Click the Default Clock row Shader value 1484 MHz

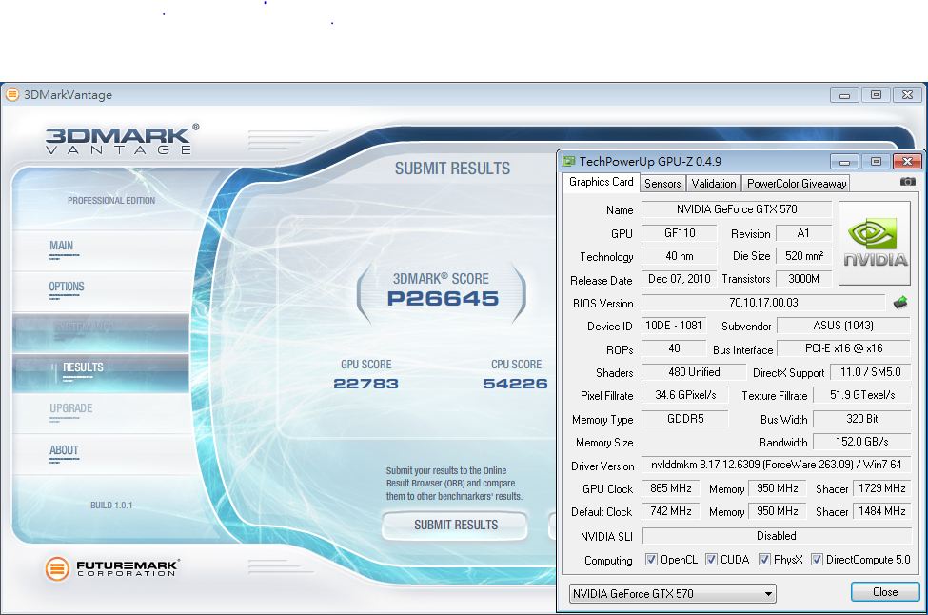[x=881, y=511]
